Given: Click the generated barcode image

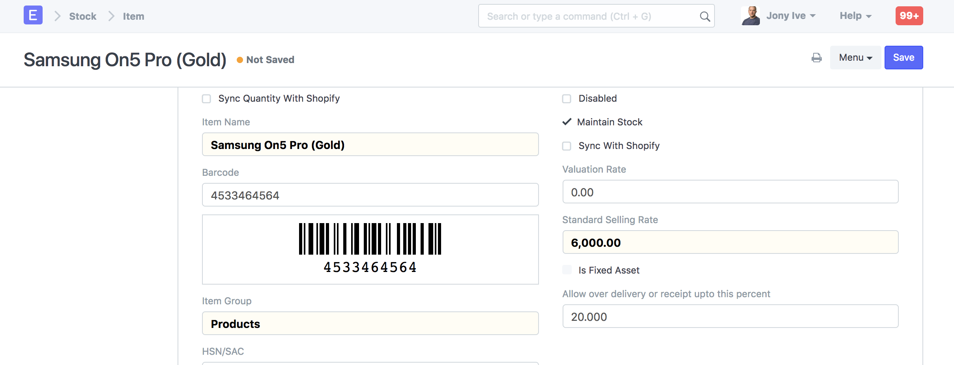Looking at the screenshot, I should 370,248.
